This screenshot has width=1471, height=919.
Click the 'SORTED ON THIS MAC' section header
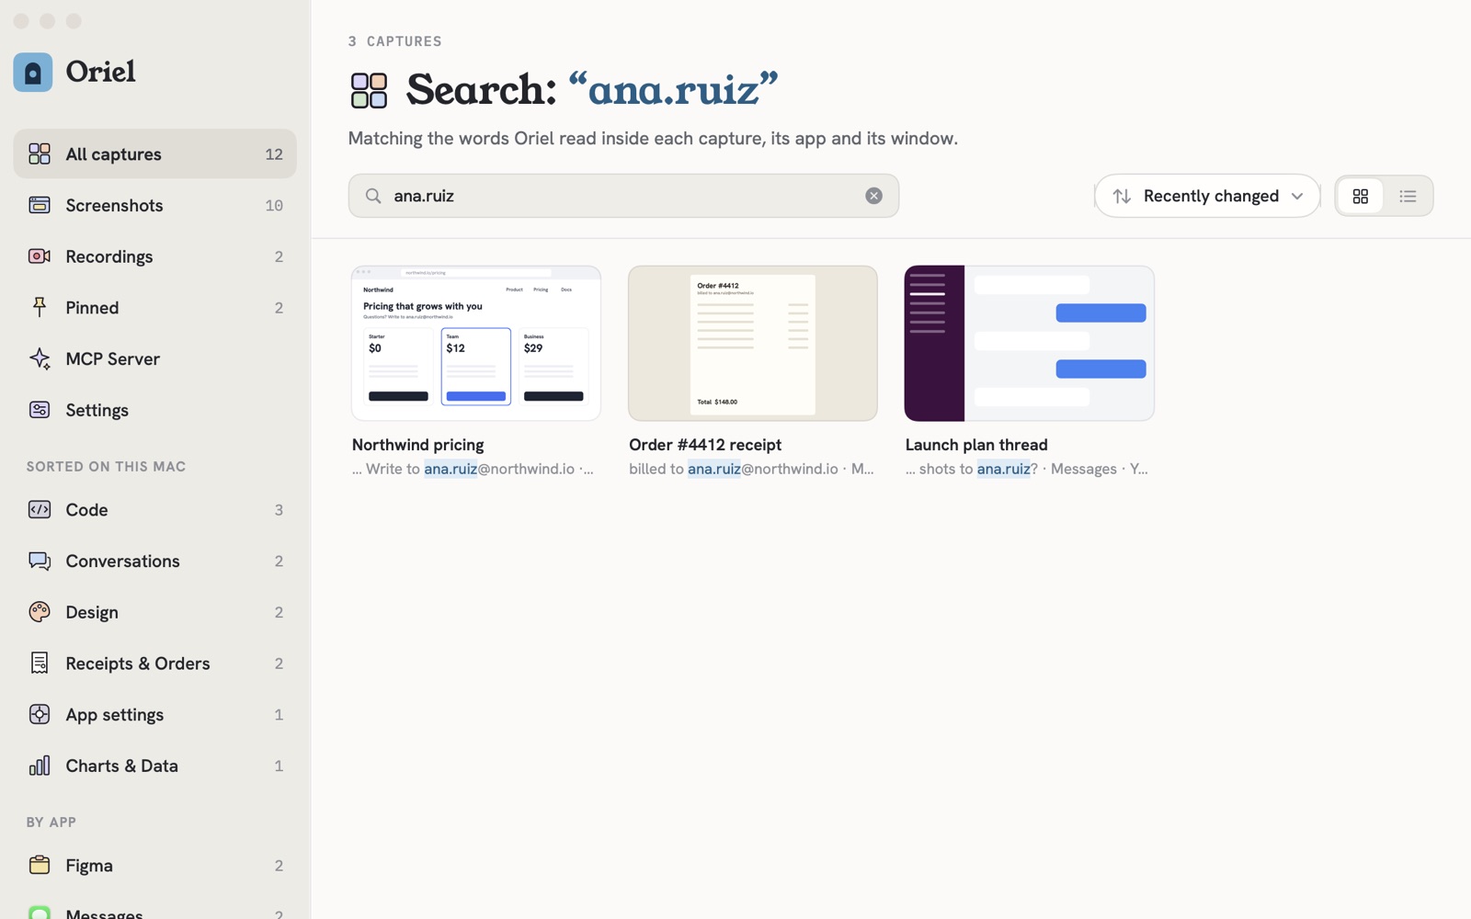(106, 466)
